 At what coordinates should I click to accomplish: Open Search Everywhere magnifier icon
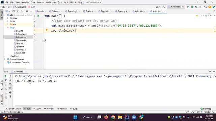[206, 7]
